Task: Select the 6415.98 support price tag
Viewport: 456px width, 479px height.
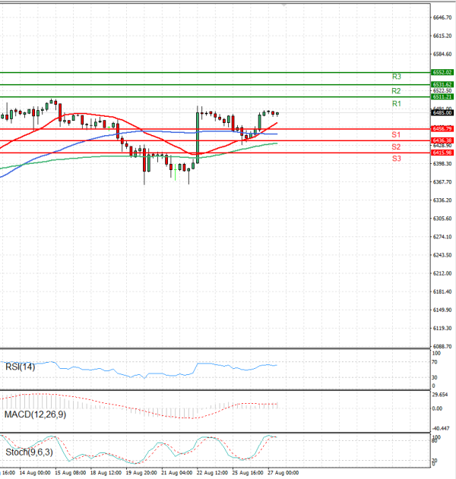Action: [442, 153]
